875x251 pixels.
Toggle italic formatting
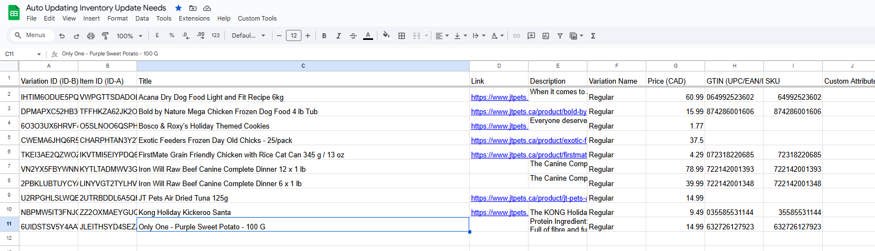[x=339, y=35]
